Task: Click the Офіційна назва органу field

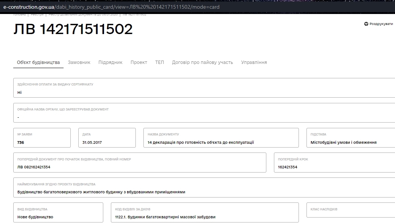Action: [204, 113]
